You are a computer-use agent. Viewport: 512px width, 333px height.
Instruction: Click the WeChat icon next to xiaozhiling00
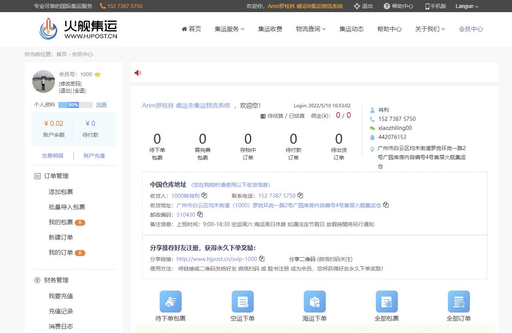[x=372, y=128]
